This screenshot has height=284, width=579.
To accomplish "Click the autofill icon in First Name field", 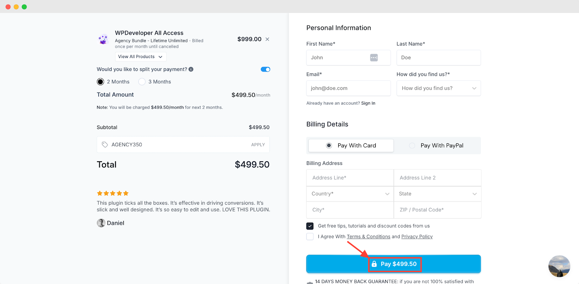I will [x=374, y=58].
